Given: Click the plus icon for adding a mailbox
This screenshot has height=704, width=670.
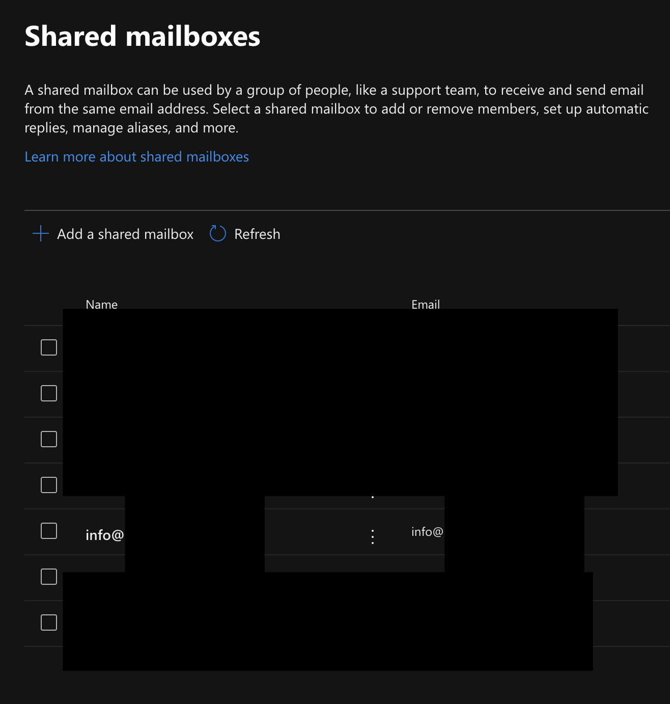Looking at the screenshot, I should click(40, 234).
